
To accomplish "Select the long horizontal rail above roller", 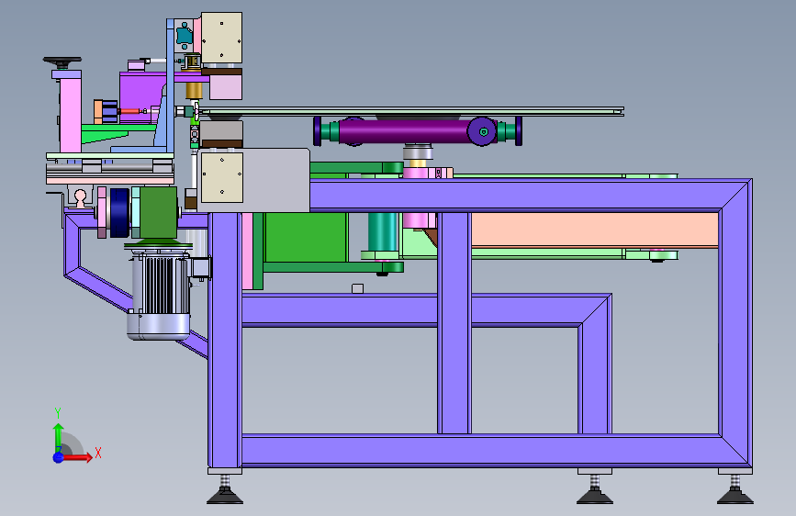I will (x=411, y=112).
